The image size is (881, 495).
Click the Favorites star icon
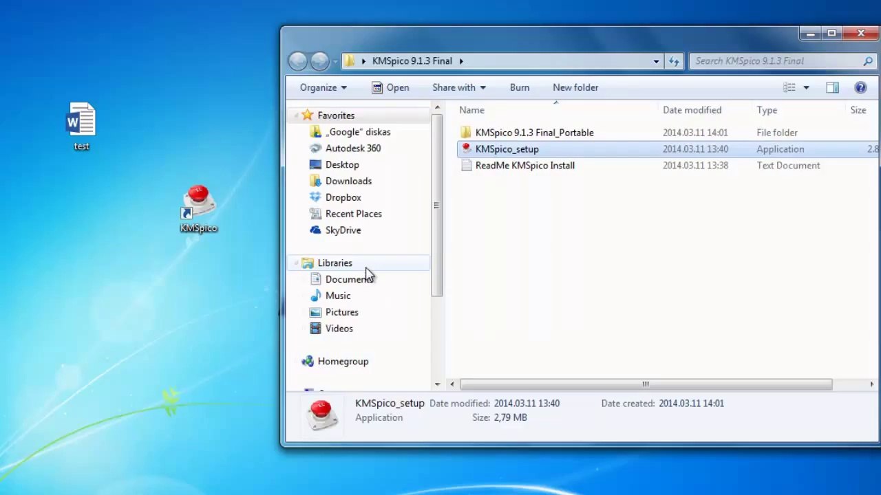[307, 115]
